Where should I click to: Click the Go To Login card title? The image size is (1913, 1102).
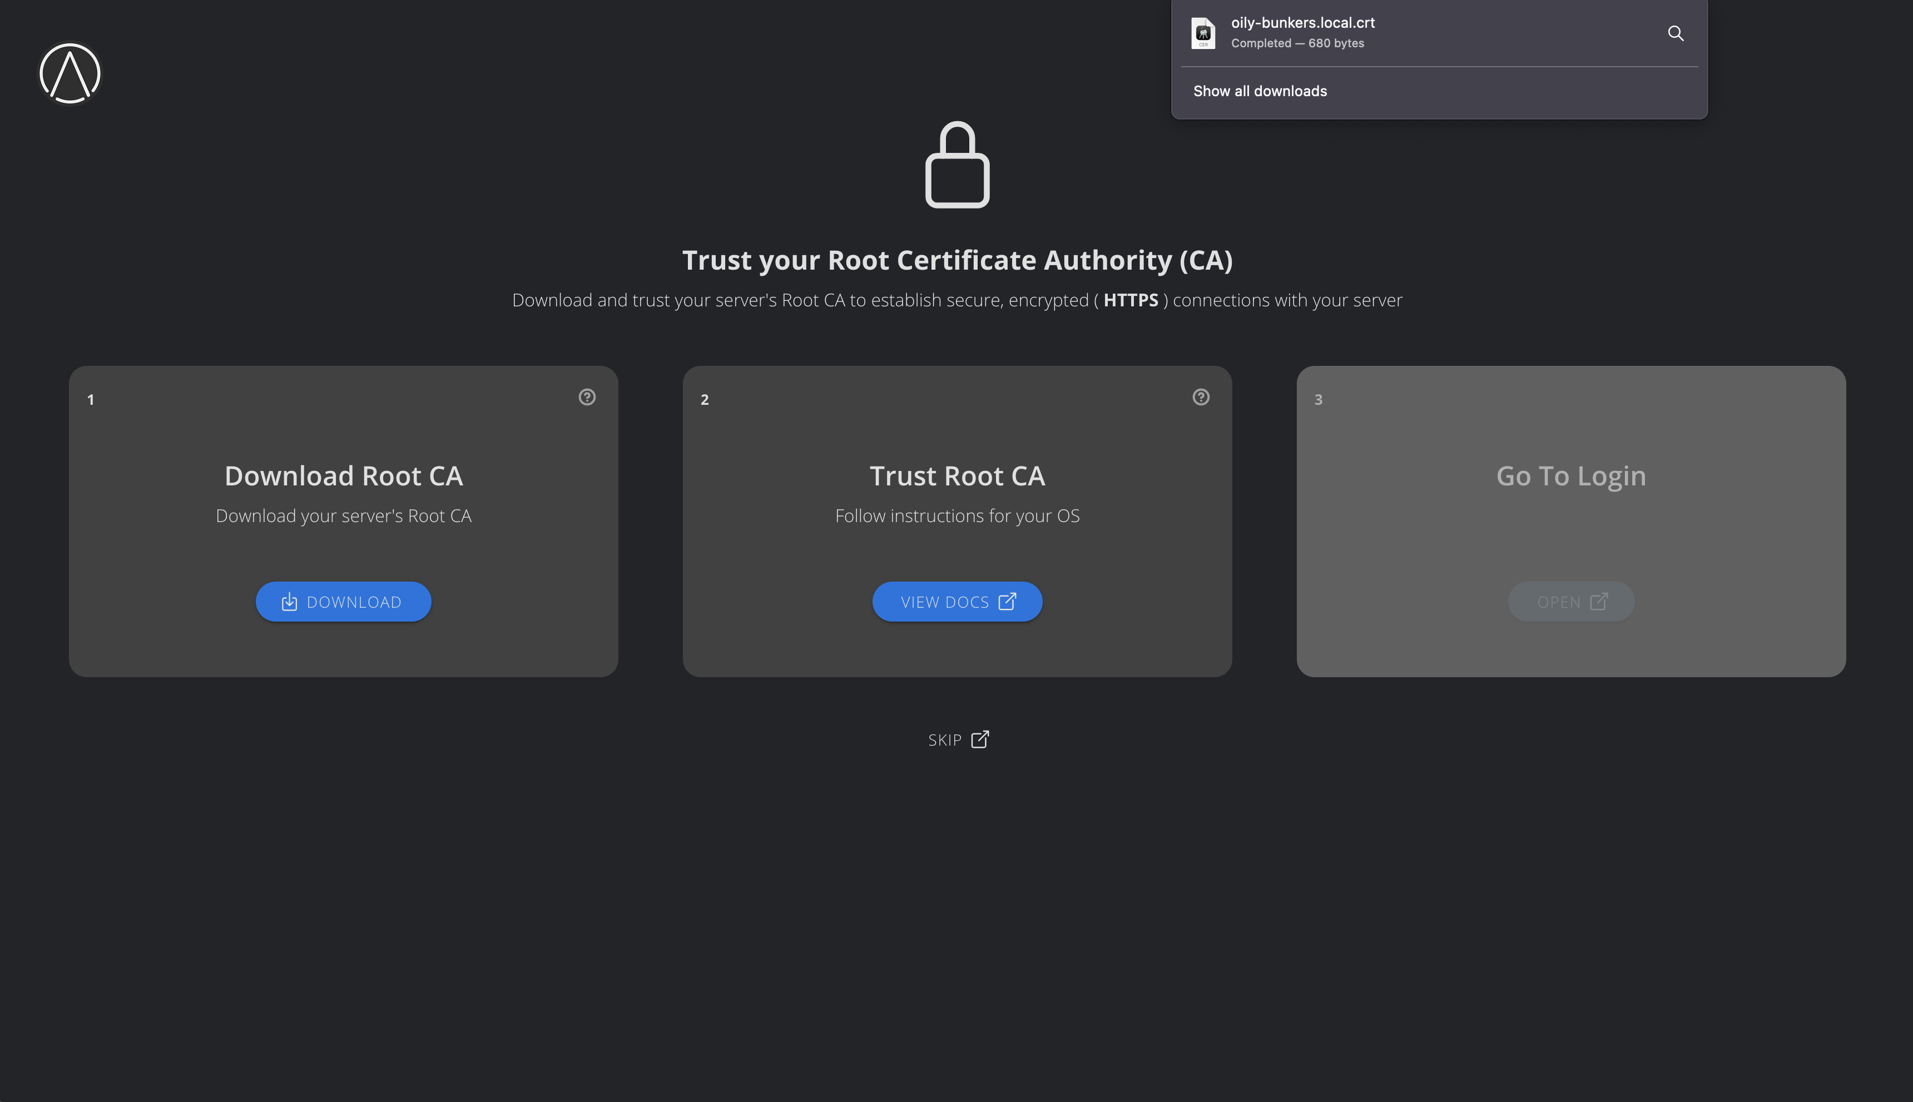[1571, 476]
